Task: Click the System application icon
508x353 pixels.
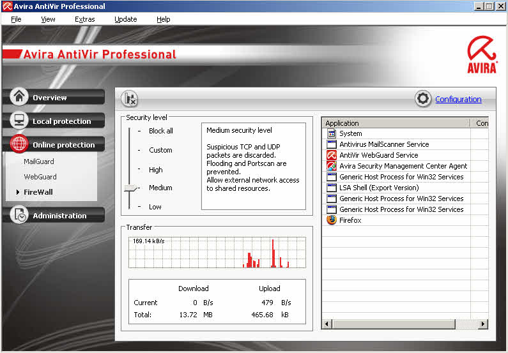Action: click(x=332, y=133)
